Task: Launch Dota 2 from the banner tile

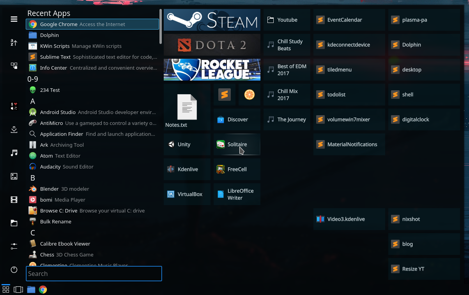Action: [x=212, y=45]
